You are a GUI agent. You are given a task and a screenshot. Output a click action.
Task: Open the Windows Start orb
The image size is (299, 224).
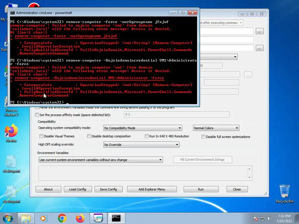coord(8,218)
